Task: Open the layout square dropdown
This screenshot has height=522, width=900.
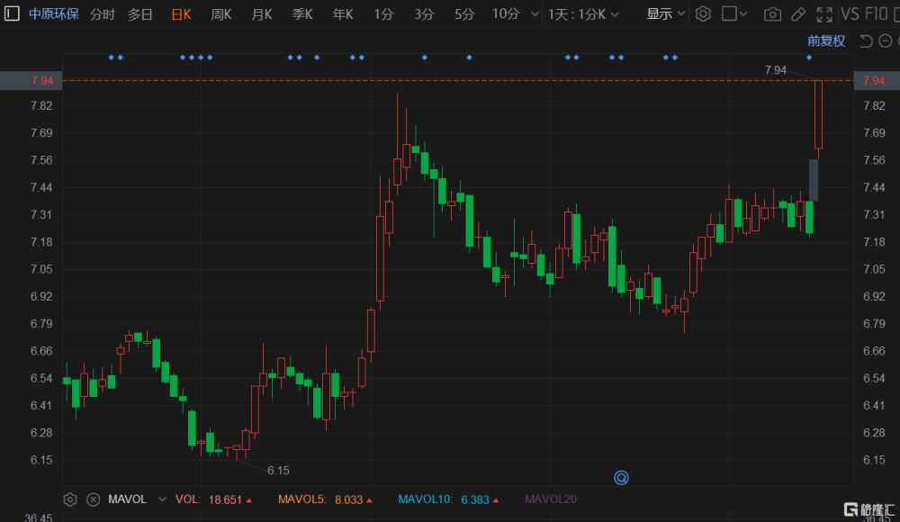Action: (x=734, y=13)
